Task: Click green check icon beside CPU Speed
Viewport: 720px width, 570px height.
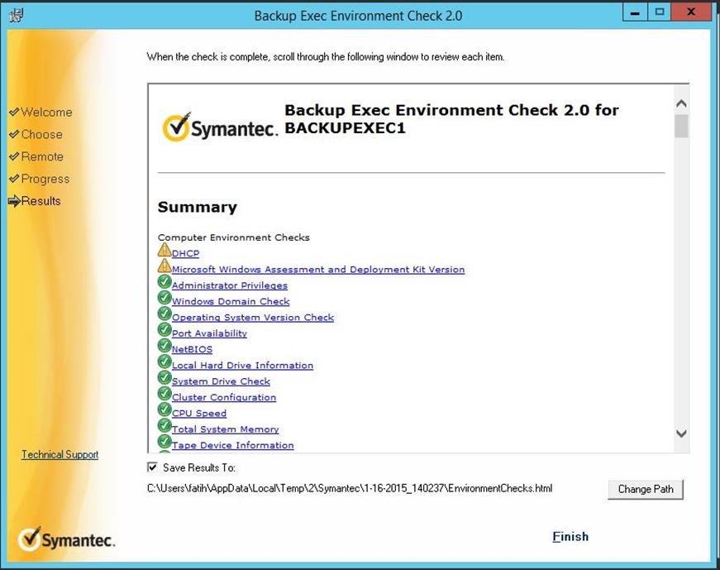Action: [x=165, y=410]
